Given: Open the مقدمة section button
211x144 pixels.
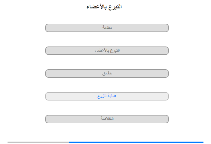Looking at the screenshot, I should coord(107,28).
